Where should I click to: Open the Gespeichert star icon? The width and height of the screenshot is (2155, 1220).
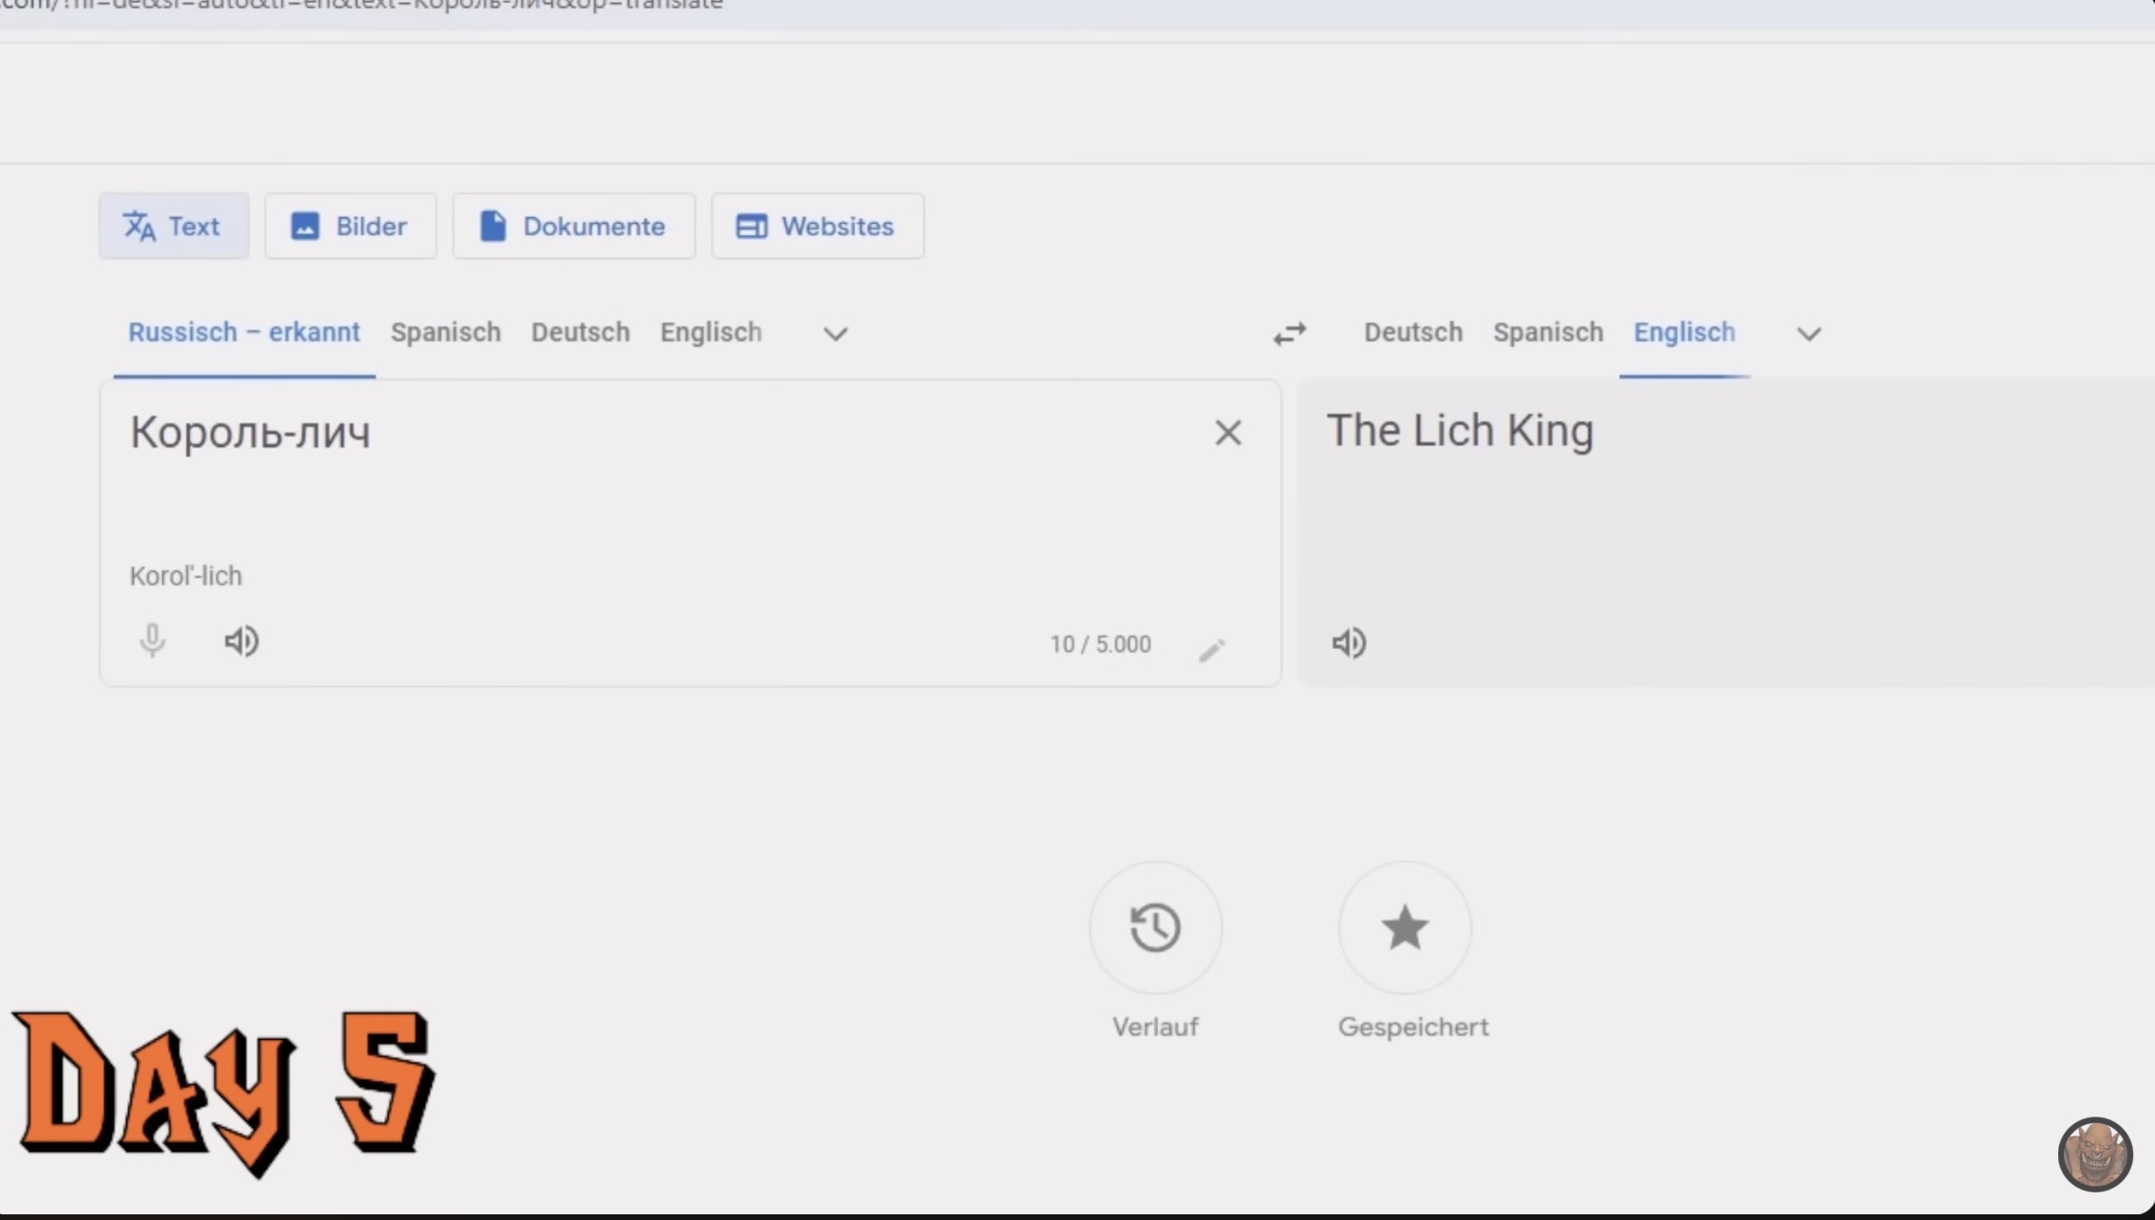[1405, 928]
